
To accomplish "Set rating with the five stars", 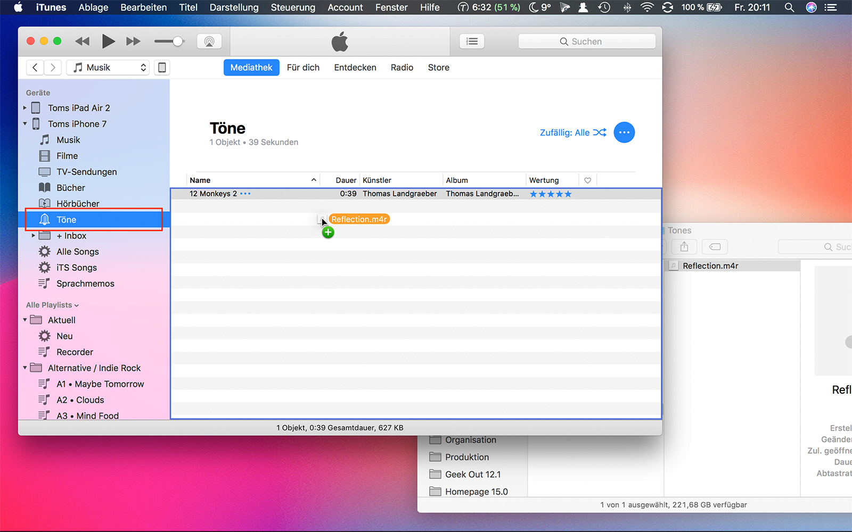I will pyautogui.click(x=551, y=194).
